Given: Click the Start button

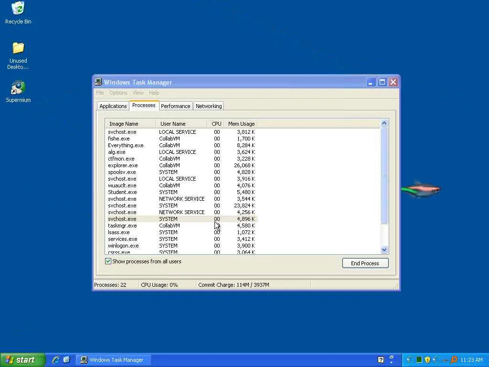Looking at the screenshot, I should point(22,360).
